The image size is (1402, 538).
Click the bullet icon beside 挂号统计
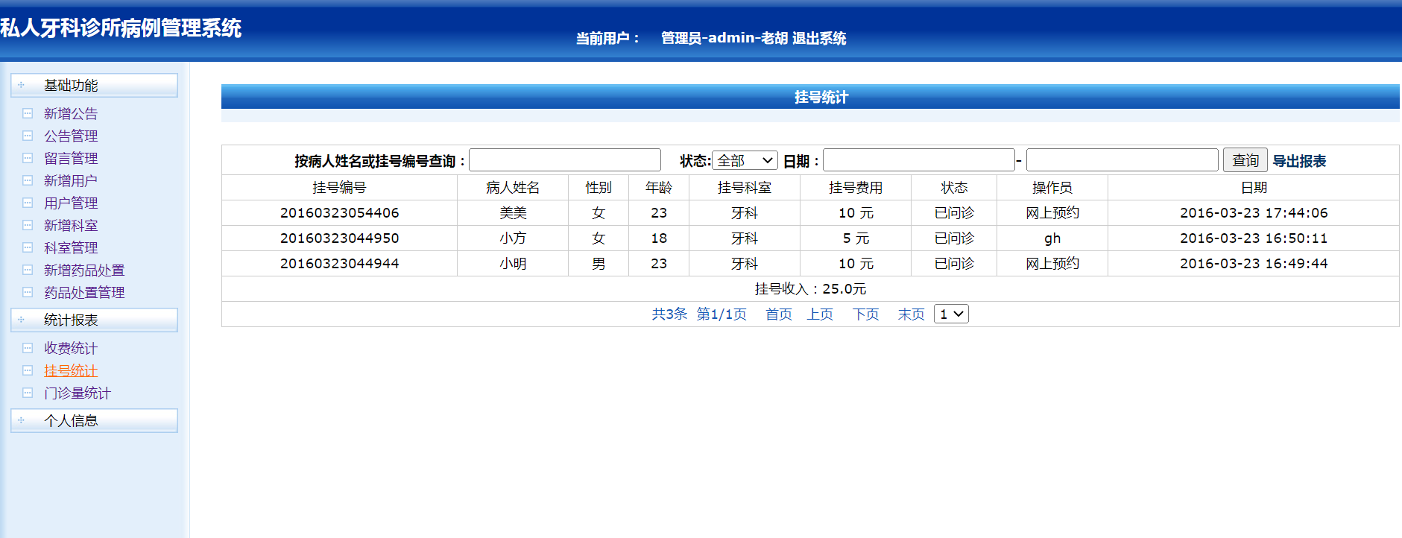click(28, 370)
